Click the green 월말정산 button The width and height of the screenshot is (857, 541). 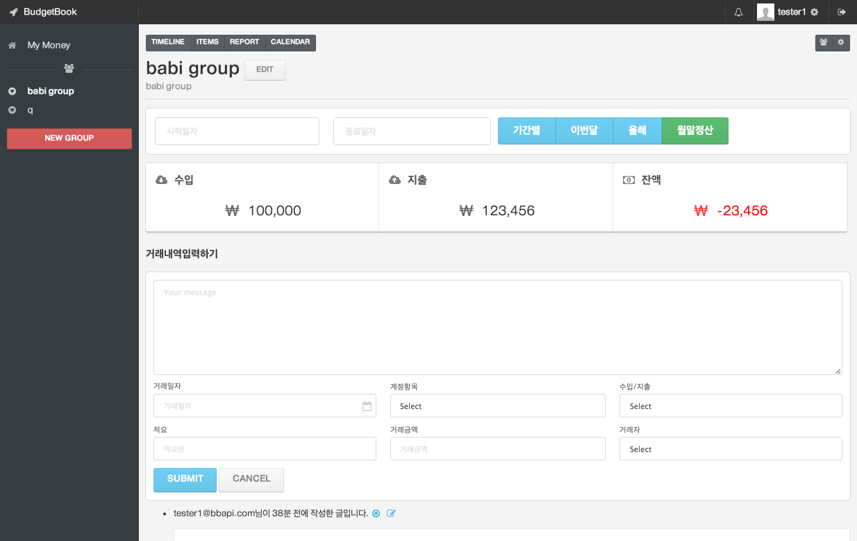(695, 131)
